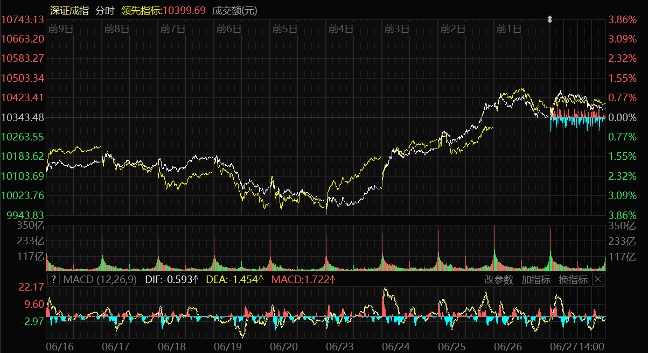Open 改参数 to modify indicator parameters
The image size is (648, 353).
click(x=498, y=279)
